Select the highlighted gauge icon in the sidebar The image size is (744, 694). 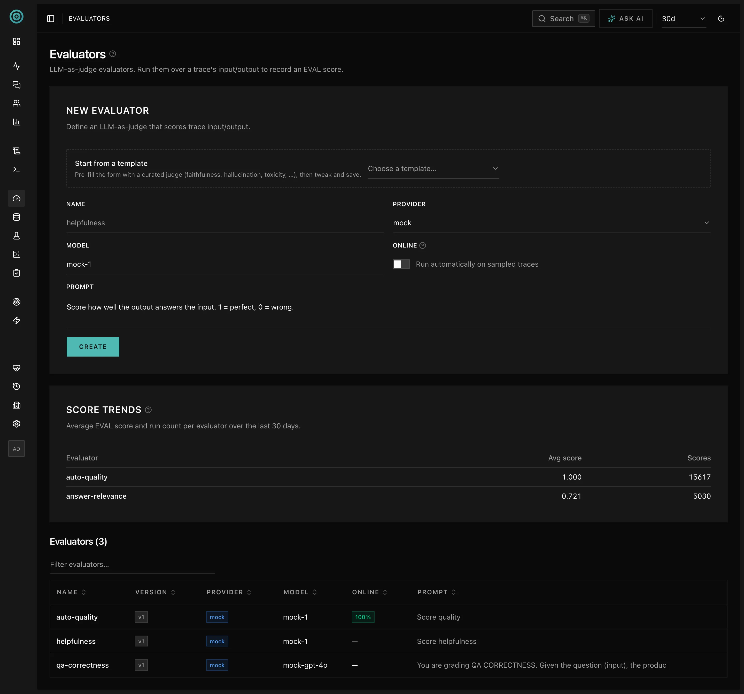pyautogui.click(x=17, y=198)
